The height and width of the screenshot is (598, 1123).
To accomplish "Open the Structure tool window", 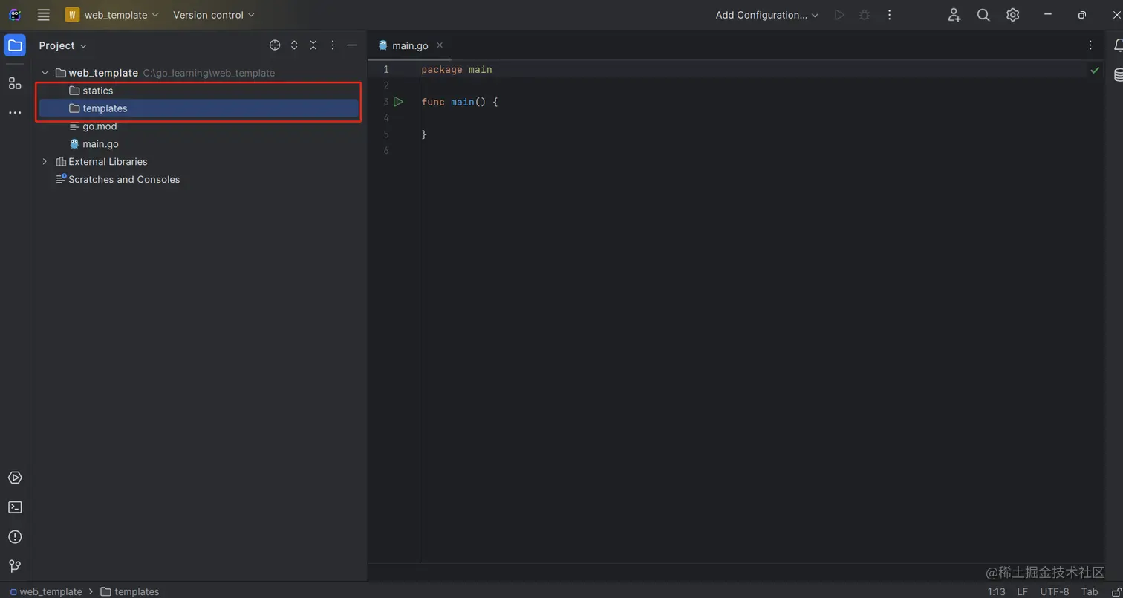I will (15, 82).
